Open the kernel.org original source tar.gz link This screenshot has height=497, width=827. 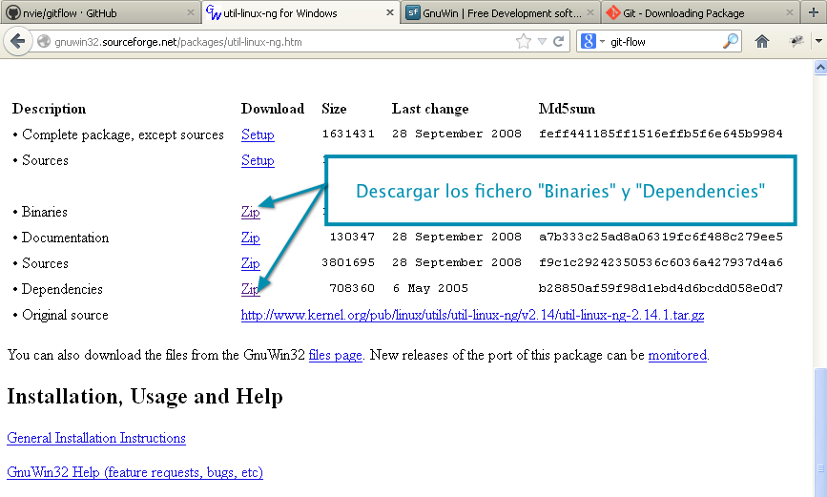[x=472, y=315]
